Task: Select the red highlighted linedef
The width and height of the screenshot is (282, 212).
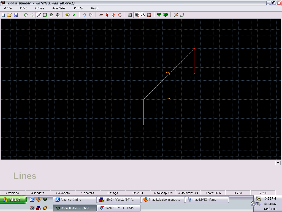Action: click(x=194, y=61)
